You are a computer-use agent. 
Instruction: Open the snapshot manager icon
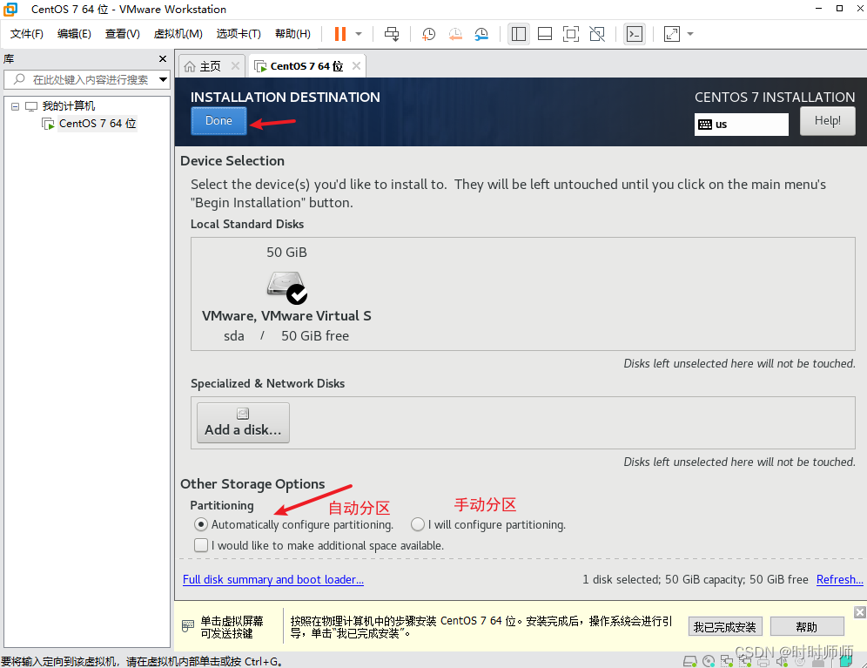(481, 34)
